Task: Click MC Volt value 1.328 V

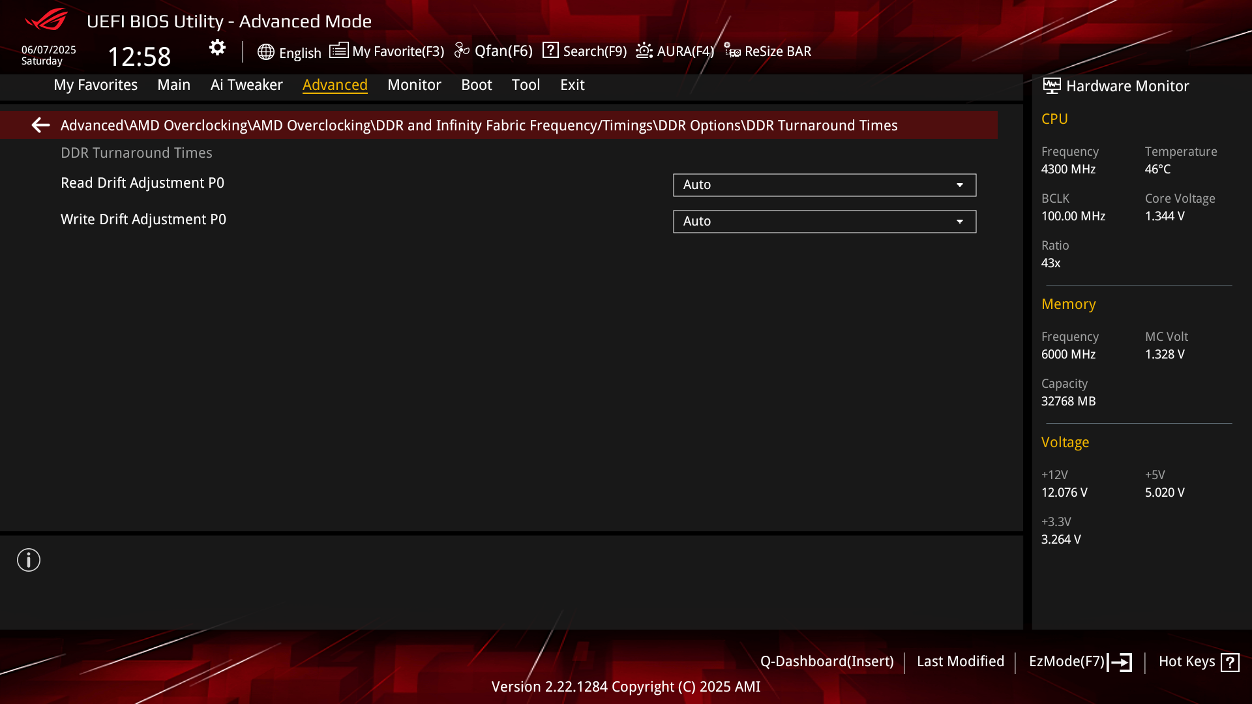Action: (x=1165, y=355)
